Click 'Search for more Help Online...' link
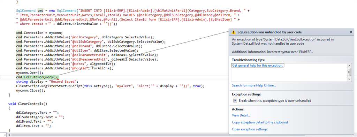Screen dimensions: 357x137 click(x=254, y=85)
